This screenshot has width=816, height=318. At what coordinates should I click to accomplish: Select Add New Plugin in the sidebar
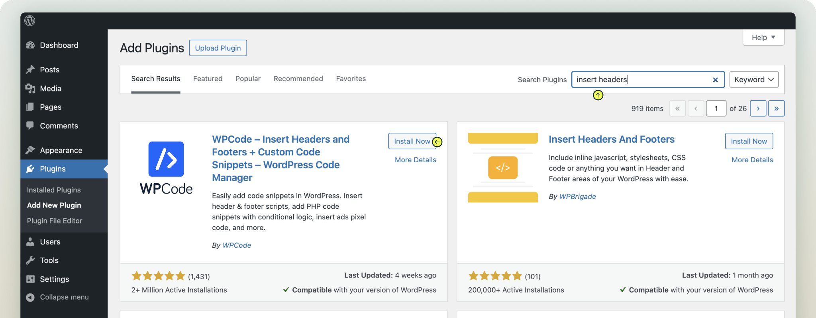tap(54, 205)
